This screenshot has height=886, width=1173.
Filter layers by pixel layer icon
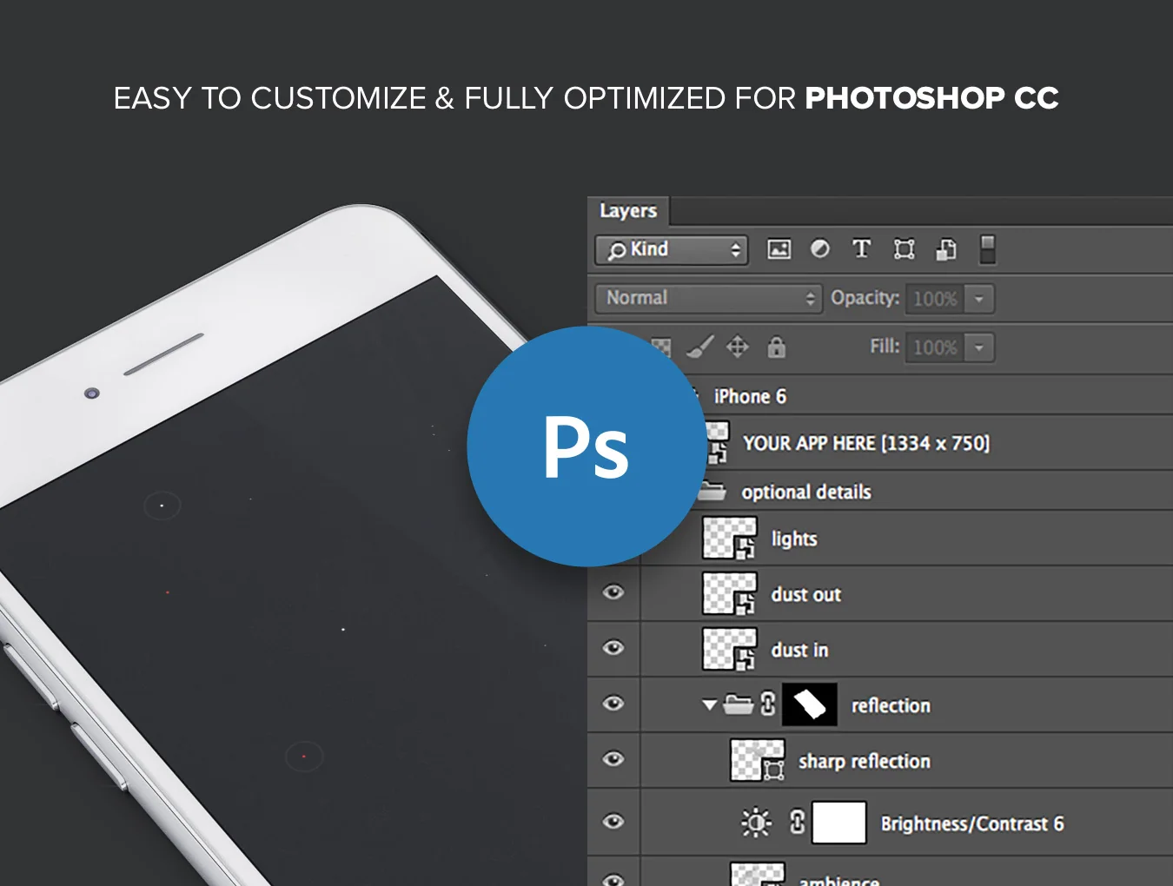(779, 250)
